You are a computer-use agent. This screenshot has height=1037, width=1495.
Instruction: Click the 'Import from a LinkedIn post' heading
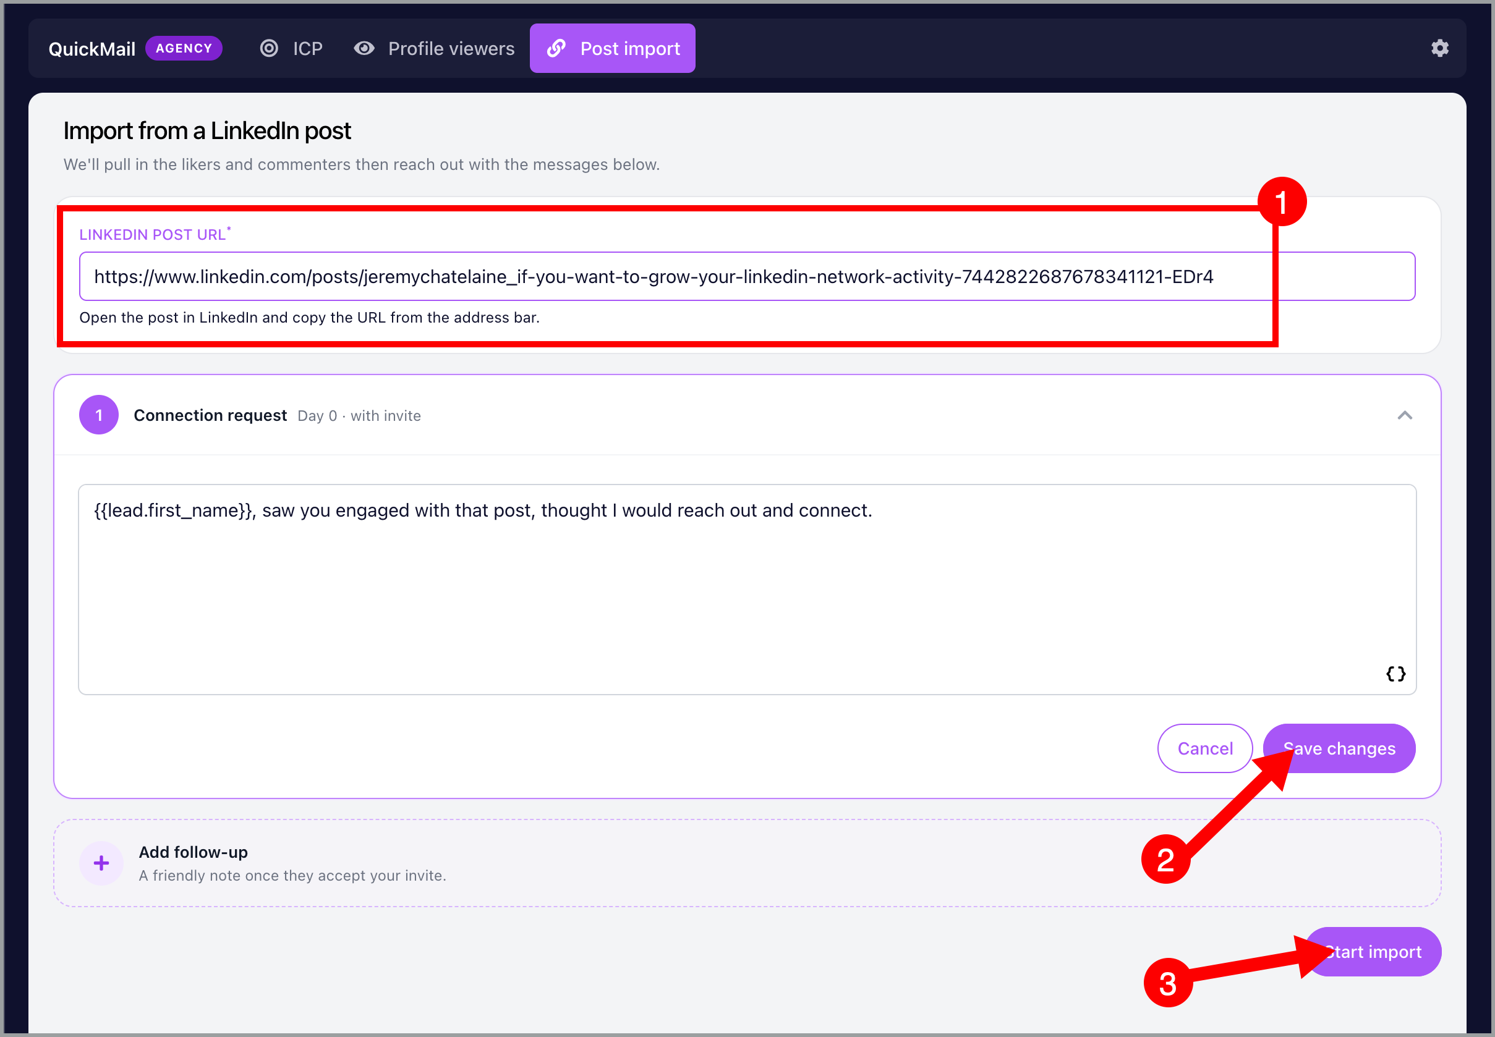[x=207, y=130]
